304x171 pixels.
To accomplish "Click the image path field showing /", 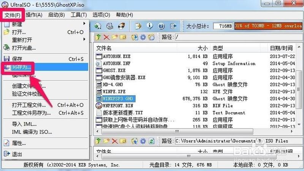I will click(x=239, y=37).
